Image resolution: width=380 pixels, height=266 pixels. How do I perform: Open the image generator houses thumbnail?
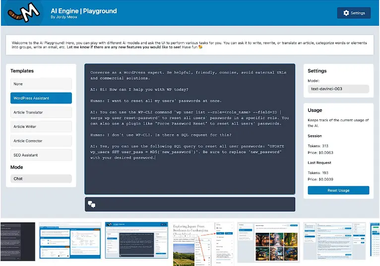pyautogui.click(x=268, y=242)
